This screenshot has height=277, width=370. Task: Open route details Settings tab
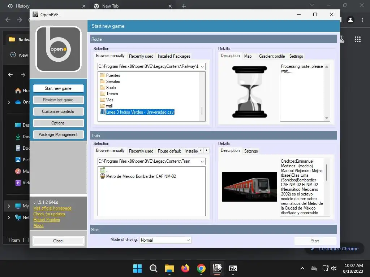(296, 56)
